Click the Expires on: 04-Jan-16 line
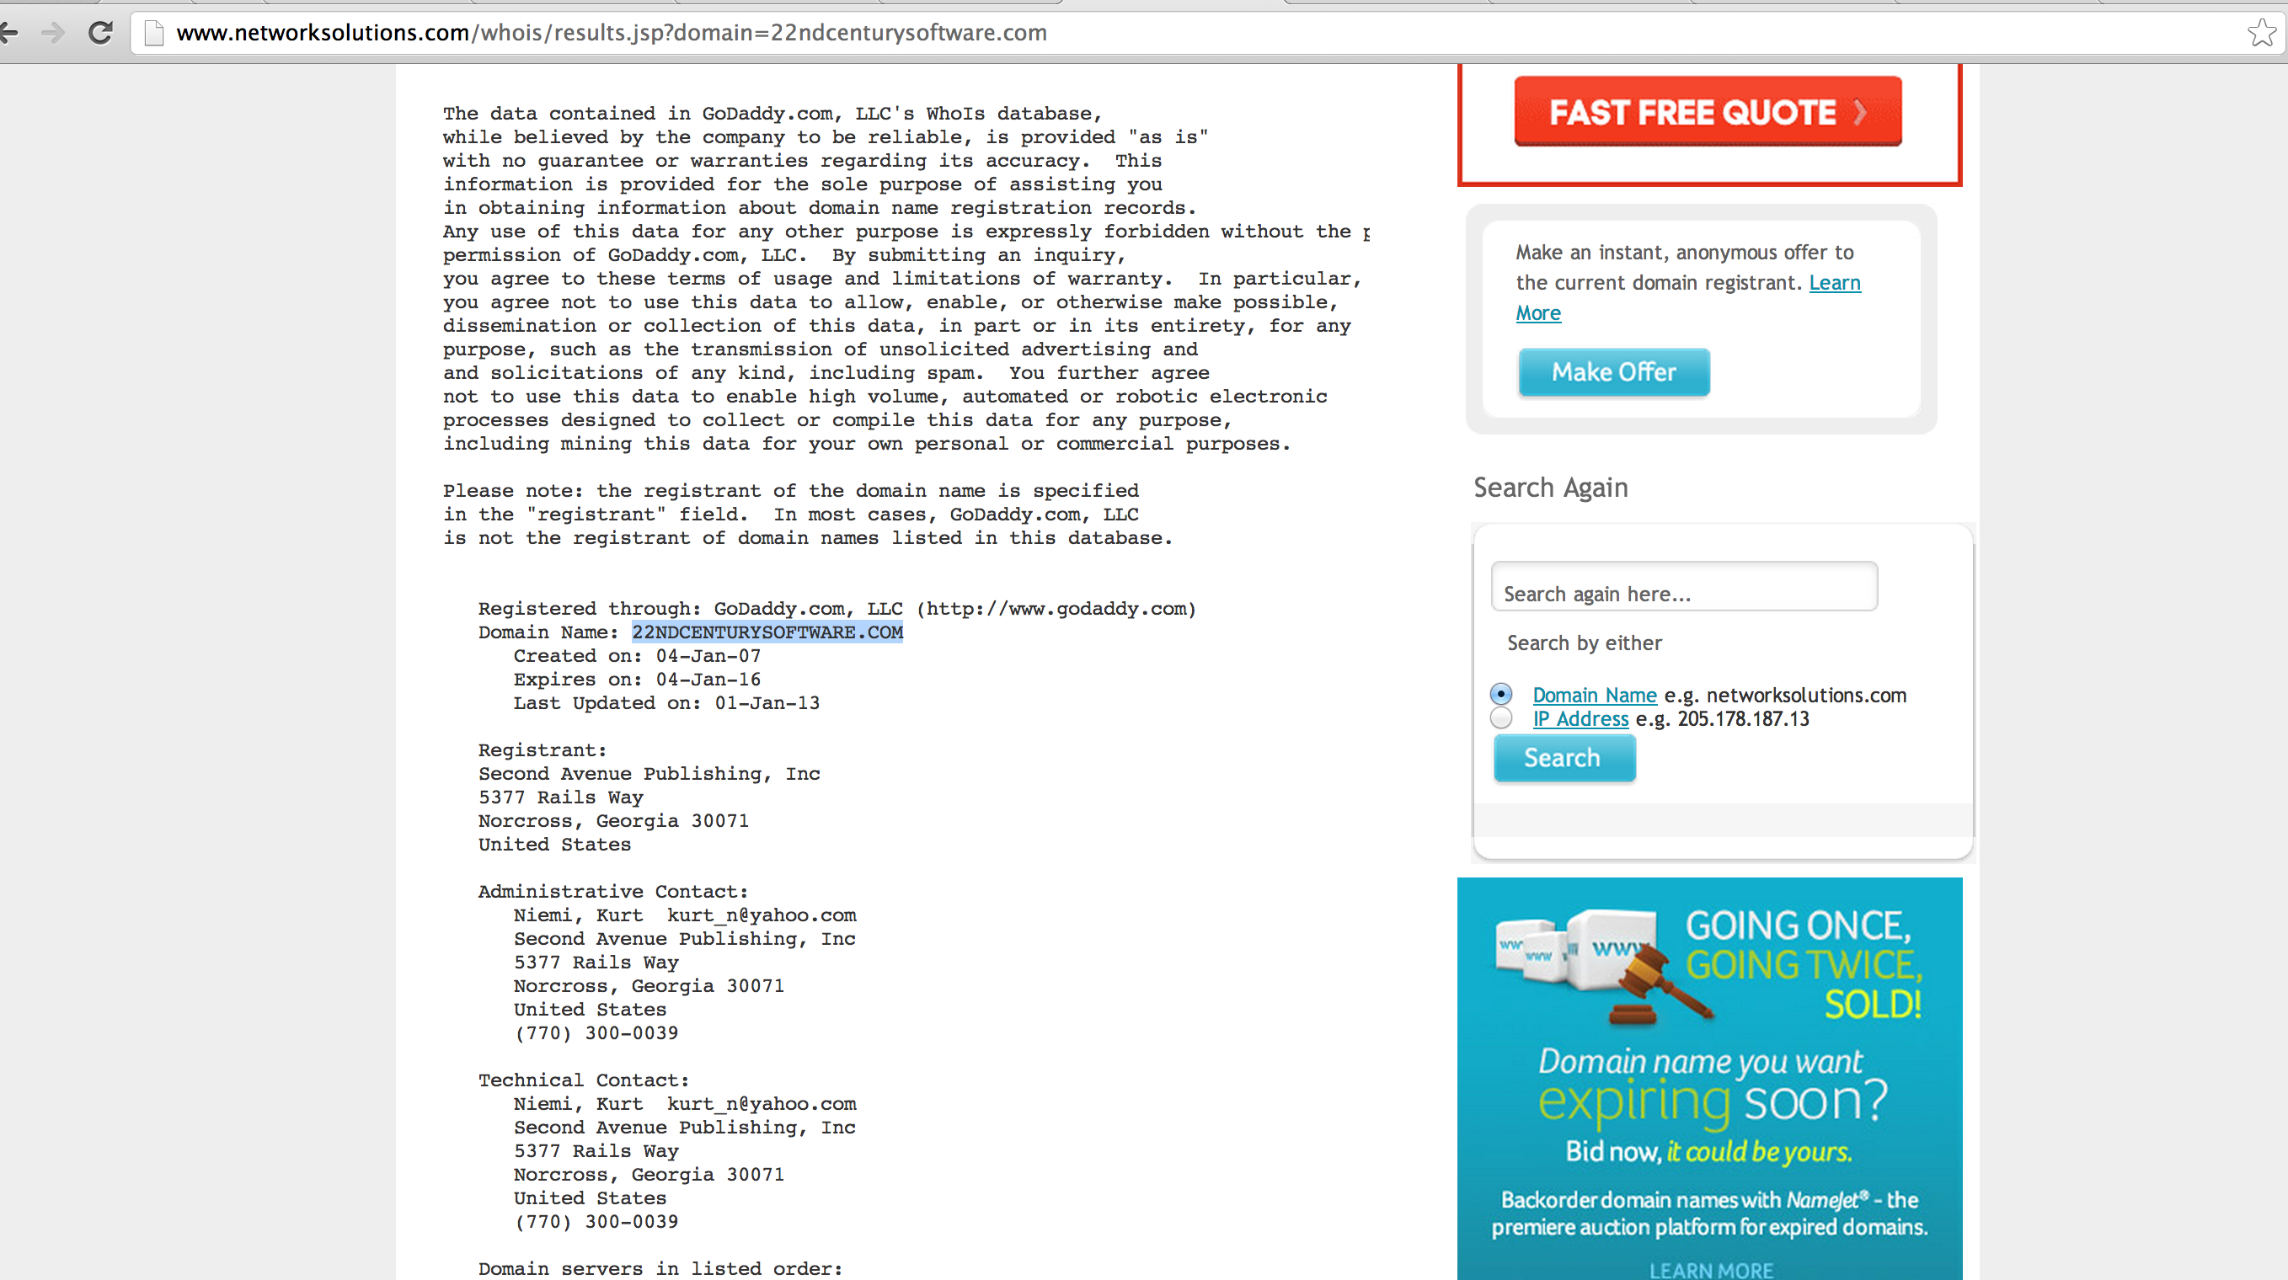The height and width of the screenshot is (1280, 2288). (x=637, y=679)
